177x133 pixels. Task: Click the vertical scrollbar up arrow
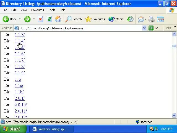(174, 34)
